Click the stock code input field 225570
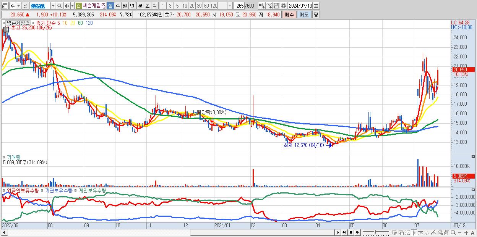477x237 pixels. tap(40, 6)
